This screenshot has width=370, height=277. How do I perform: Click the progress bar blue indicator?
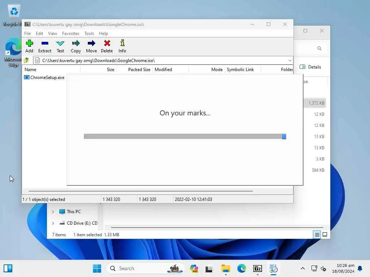point(284,136)
